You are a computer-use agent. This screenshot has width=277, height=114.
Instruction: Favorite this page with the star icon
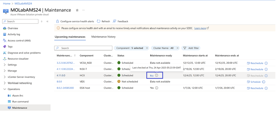click(77, 10)
